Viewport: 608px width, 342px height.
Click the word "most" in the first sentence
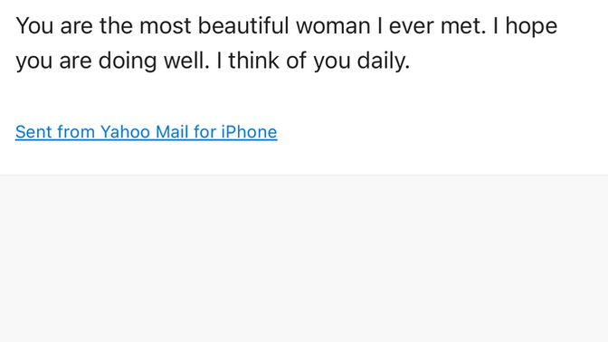166,26
